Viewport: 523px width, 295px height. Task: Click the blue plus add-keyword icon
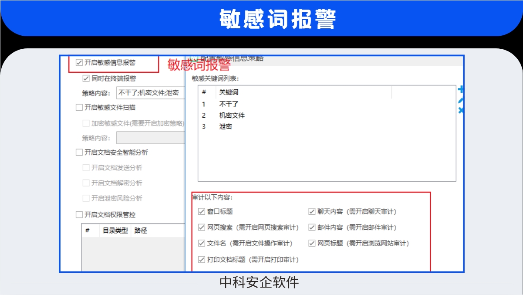point(461,90)
